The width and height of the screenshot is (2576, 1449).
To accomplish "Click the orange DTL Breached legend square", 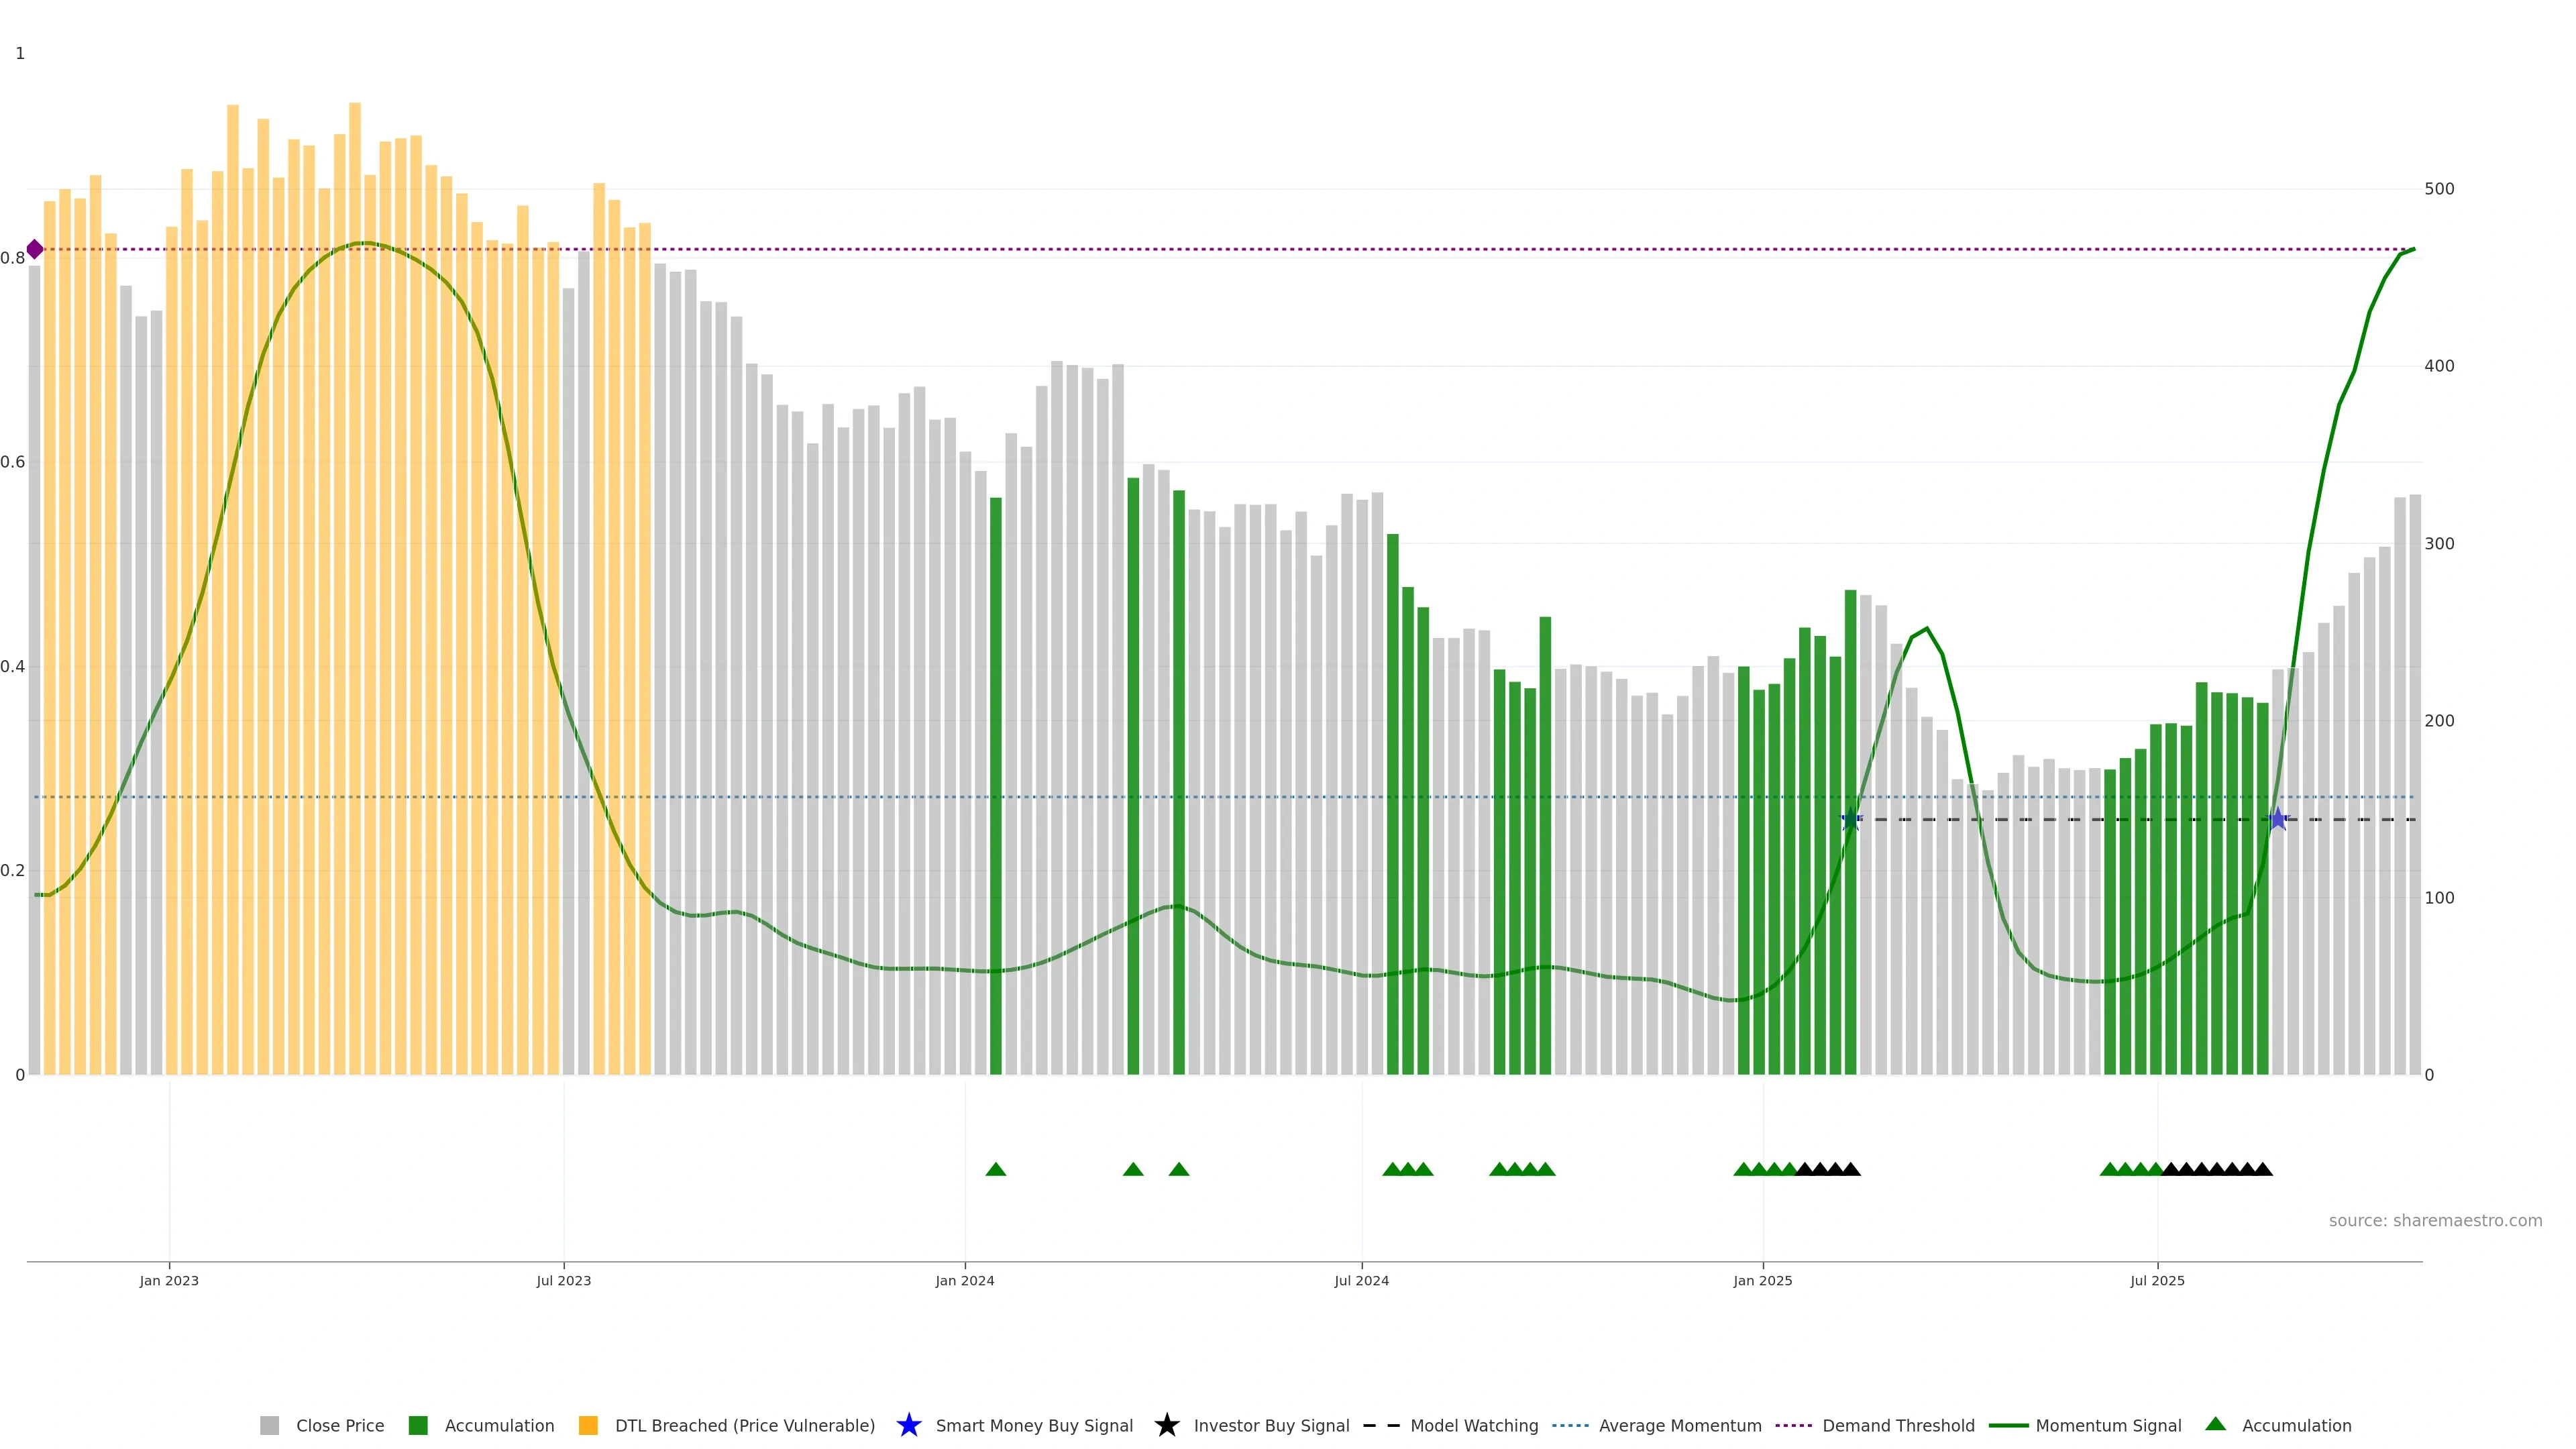I will click(588, 1425).
